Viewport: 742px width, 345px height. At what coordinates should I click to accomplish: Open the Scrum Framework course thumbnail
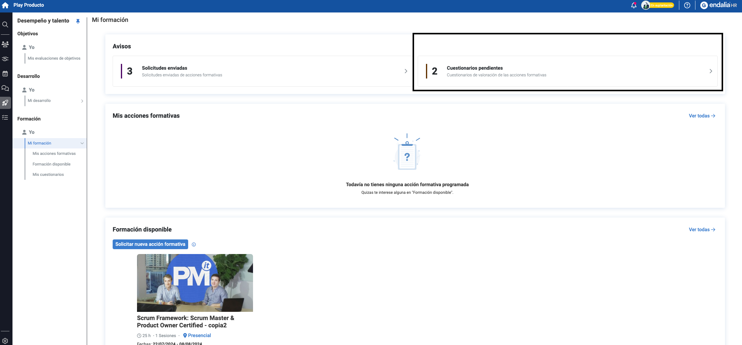click(x=195, y=283)
